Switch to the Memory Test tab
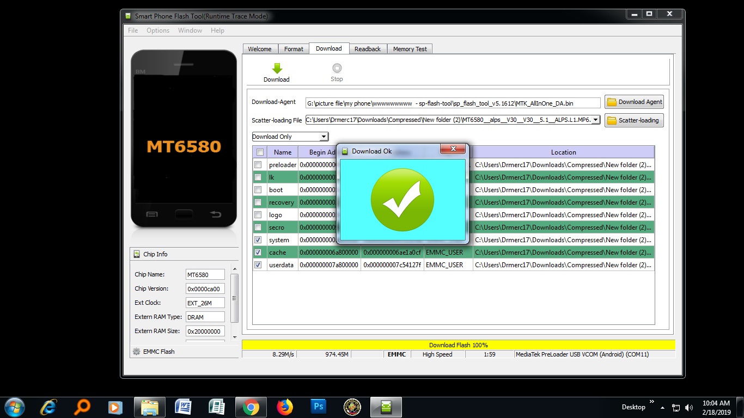744x418 pixels. click(410, 49)
